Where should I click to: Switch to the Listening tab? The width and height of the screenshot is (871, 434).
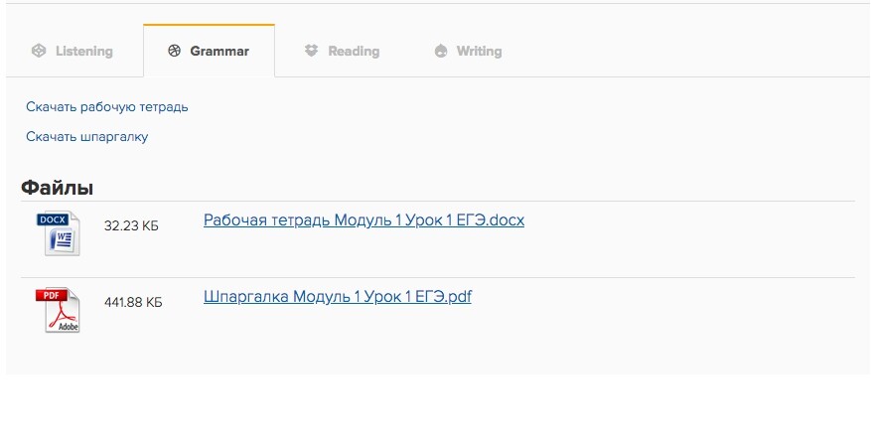click(83, 51)
